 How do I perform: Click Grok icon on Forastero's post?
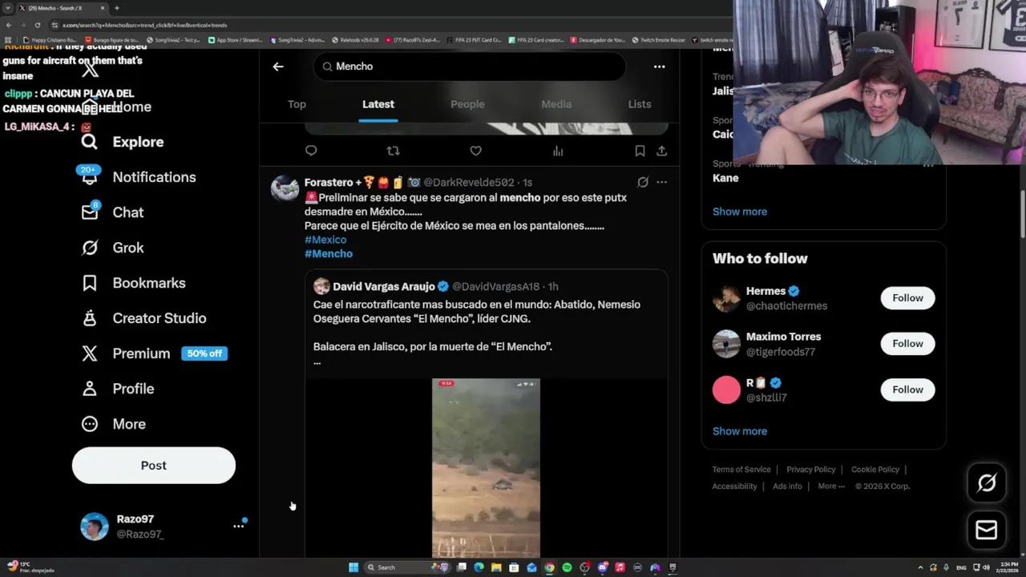(x=643, y=182)
